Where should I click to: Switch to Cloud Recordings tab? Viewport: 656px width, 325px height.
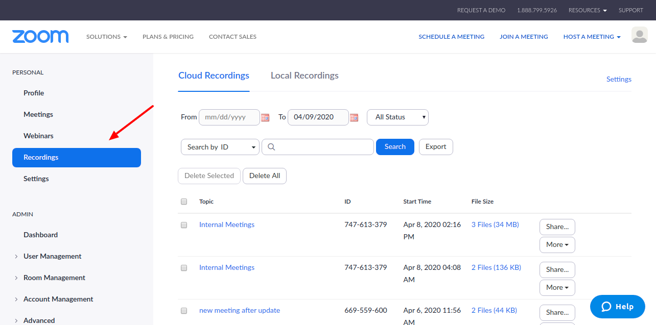pyautogui.click(x=214, y=76)
